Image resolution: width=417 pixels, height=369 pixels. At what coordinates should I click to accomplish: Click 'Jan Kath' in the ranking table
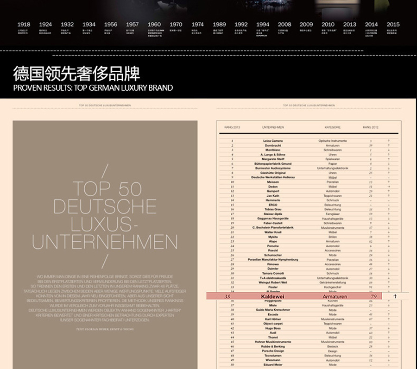[273, 196]
